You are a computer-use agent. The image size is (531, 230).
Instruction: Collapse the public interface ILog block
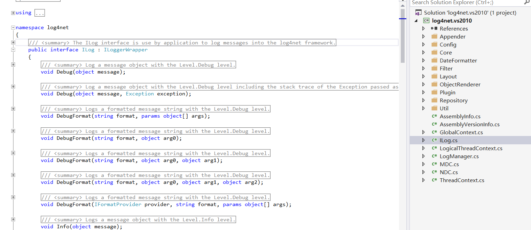13,50
